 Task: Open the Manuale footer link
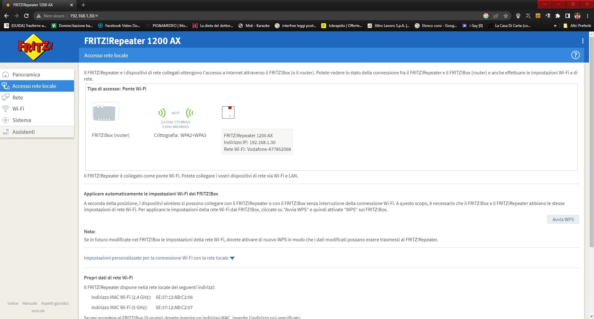[x=30, y=303]
